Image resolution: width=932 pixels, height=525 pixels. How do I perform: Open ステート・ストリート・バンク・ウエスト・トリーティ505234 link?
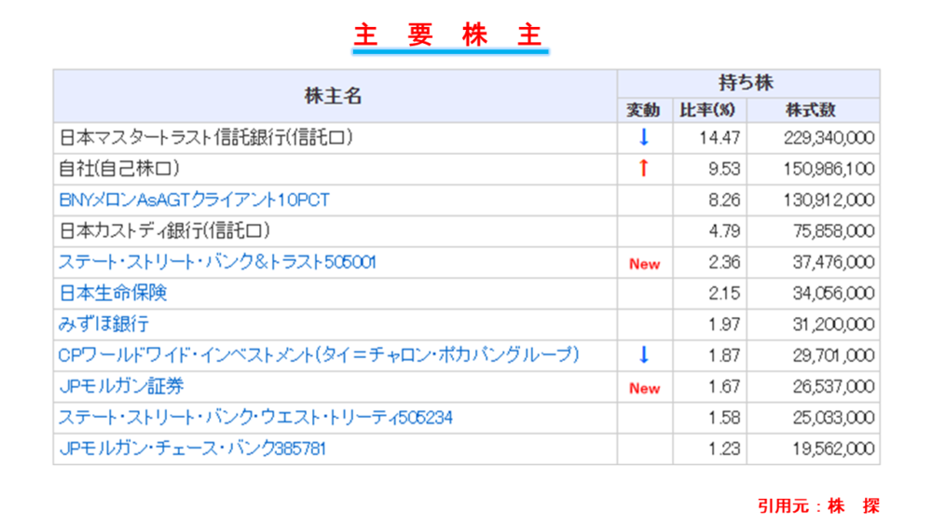tap(255, 418)
